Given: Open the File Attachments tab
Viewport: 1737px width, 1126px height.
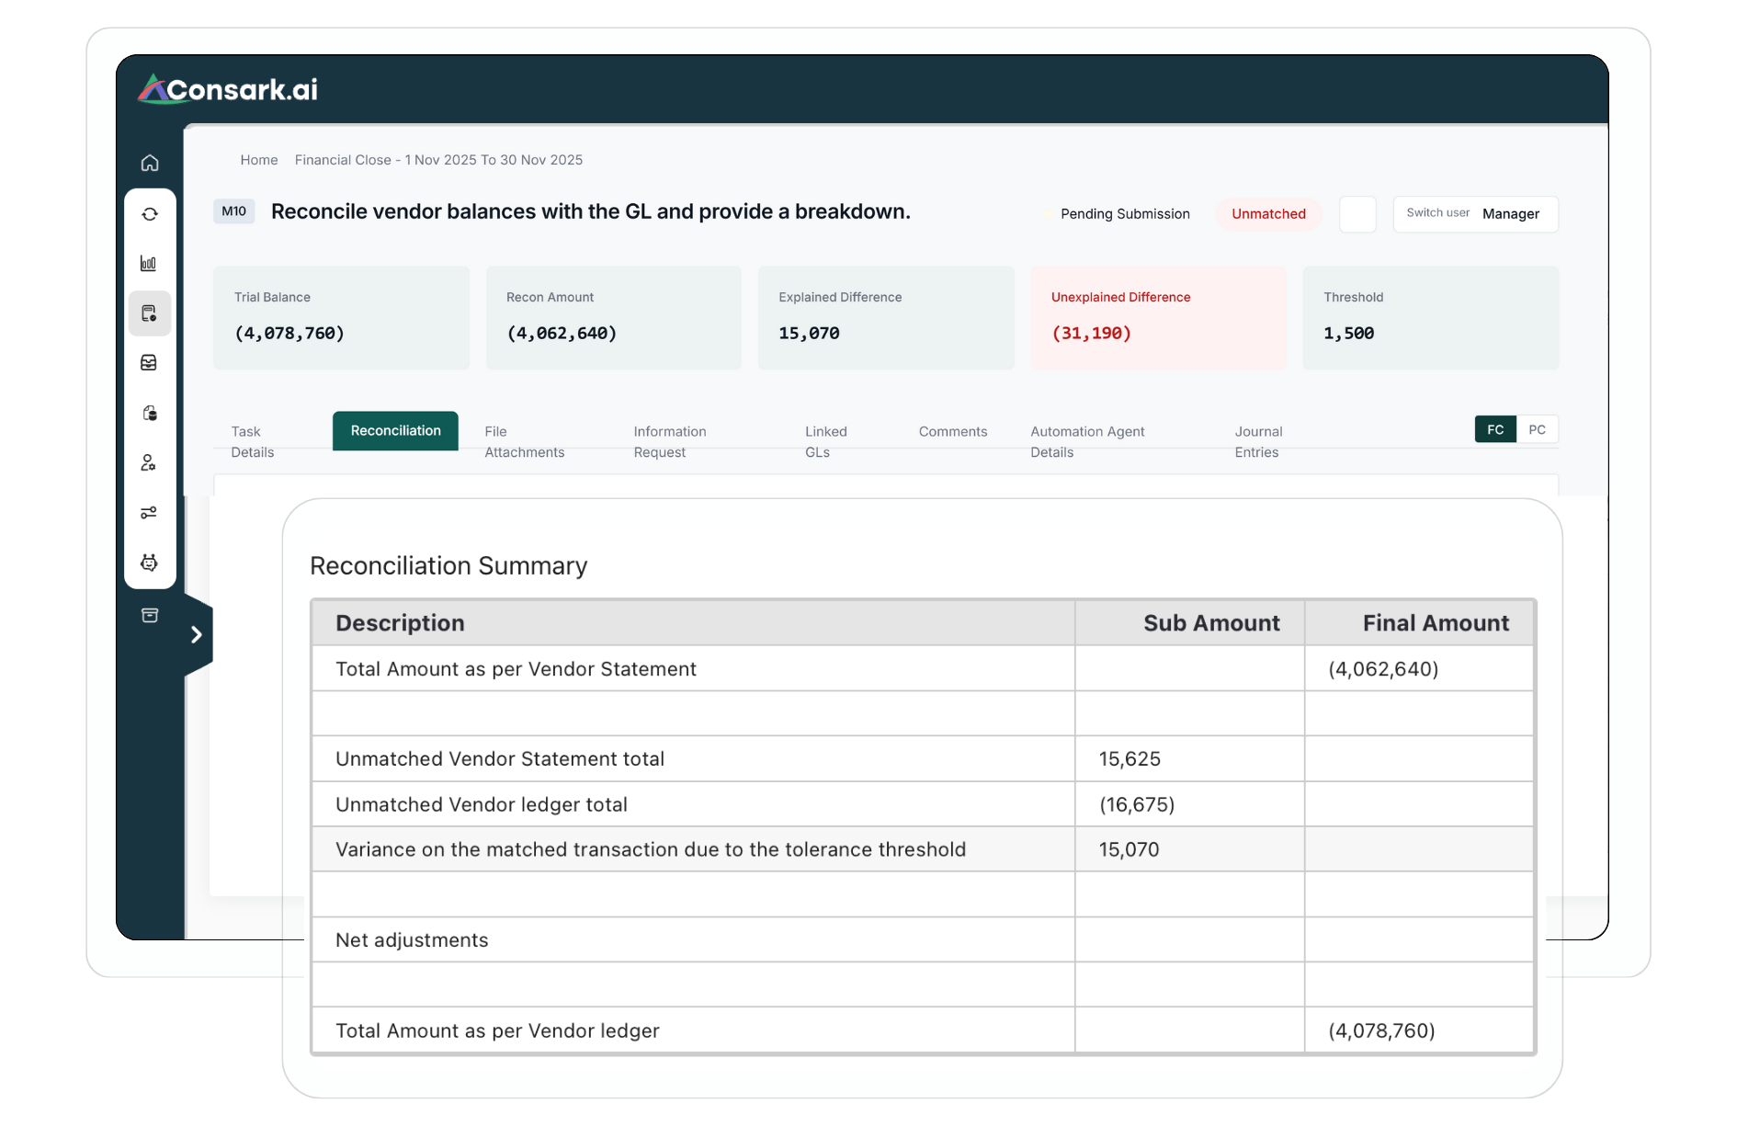Looking at the screenshot, I should 524,441.
